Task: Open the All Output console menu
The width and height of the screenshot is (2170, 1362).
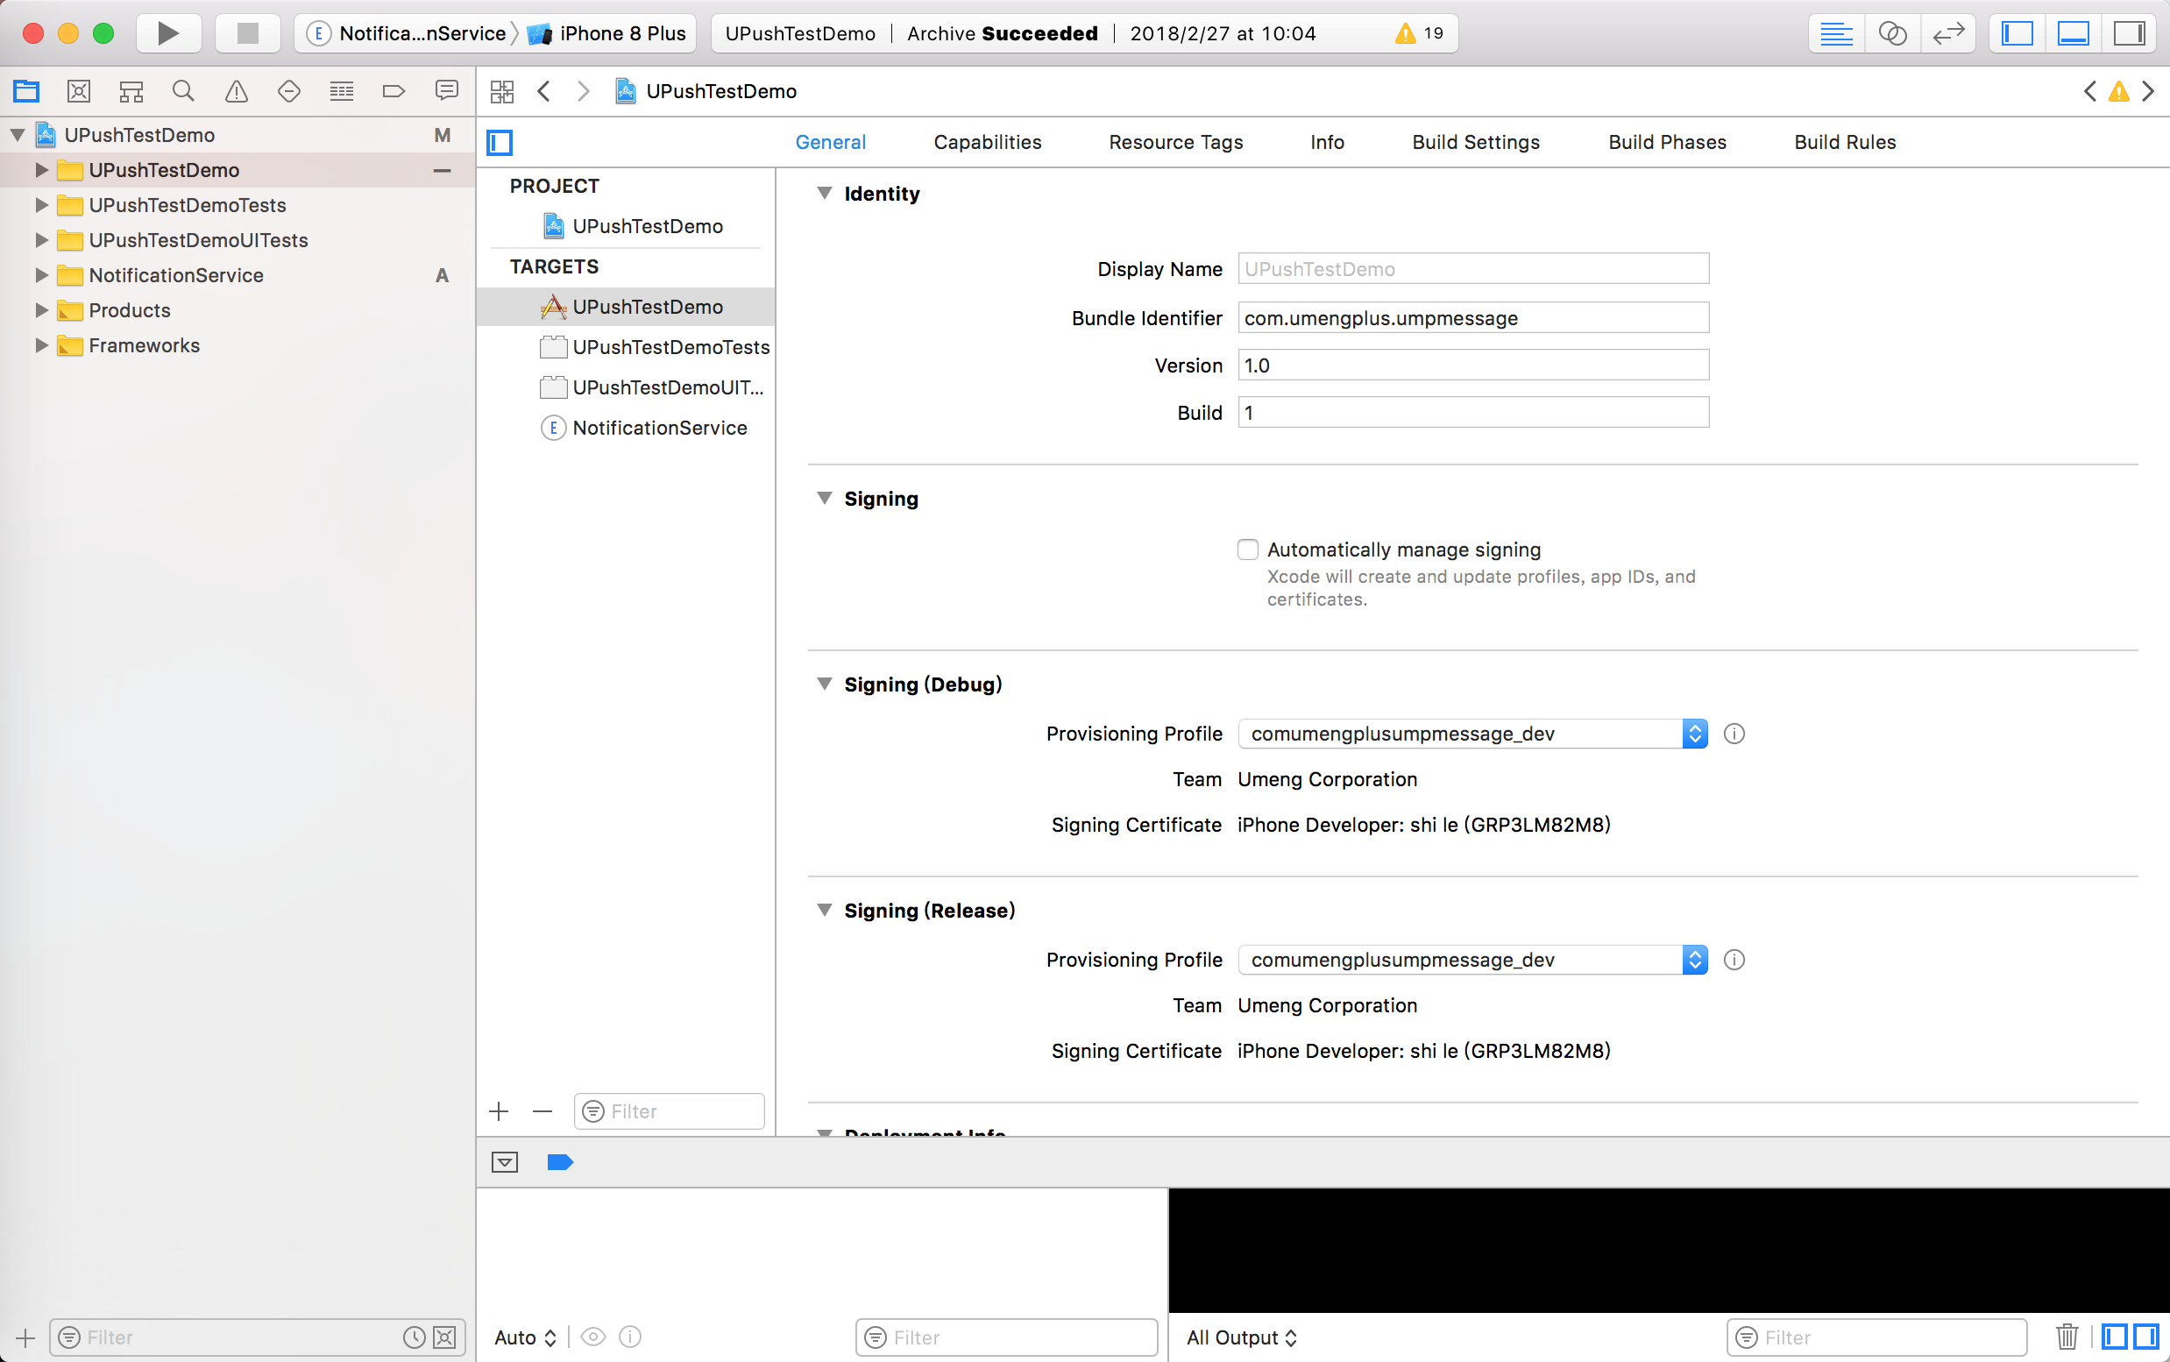Action: (1242, 1337)
